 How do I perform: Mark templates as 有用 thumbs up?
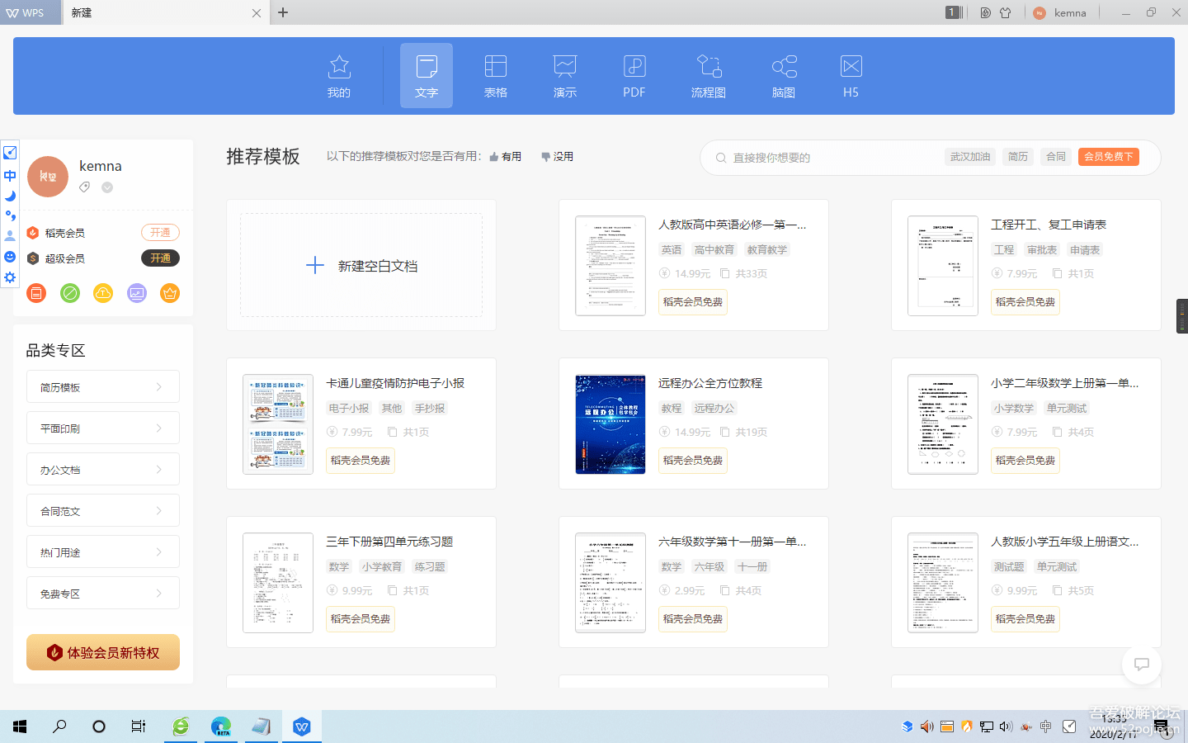(505, 157)
